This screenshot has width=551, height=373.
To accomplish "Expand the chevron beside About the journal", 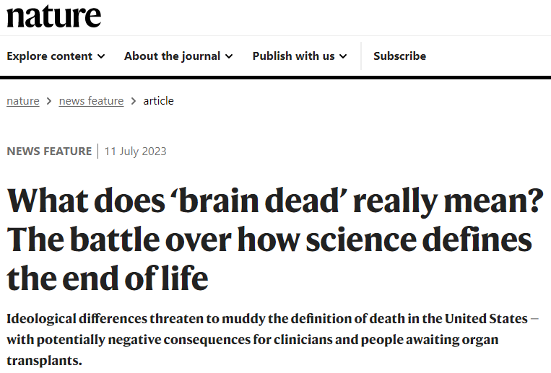I will pos(229,56).
